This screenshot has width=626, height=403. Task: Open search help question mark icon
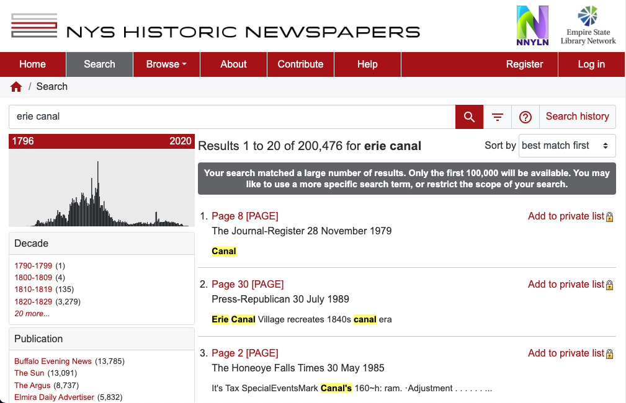coord(525,117)
